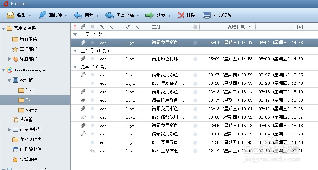Open the 已发送邮件 sent folder

click(x=27, y=130)
